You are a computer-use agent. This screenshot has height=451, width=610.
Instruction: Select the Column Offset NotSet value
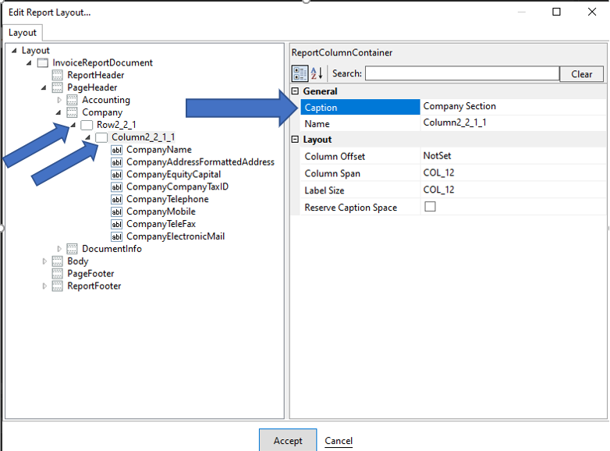click(x=513, y=156)
